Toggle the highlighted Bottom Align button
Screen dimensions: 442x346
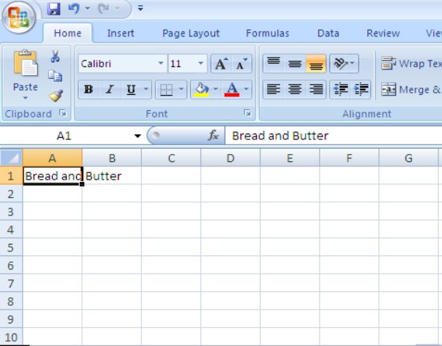315,64
